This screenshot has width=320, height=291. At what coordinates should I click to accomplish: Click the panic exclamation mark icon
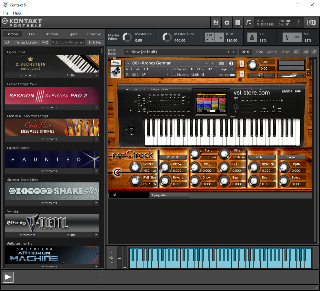tap(299, 23)
